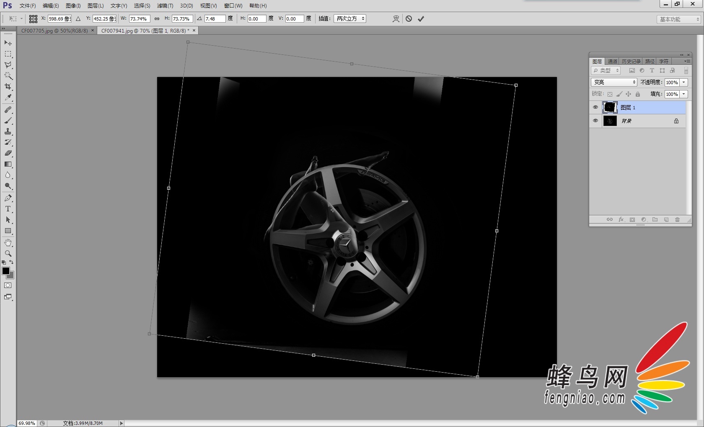
Task: Toggle Quick Mask mode
Action: tap(8, 286)
